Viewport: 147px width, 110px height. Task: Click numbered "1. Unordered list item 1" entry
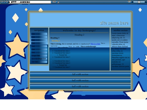[61, 61]
